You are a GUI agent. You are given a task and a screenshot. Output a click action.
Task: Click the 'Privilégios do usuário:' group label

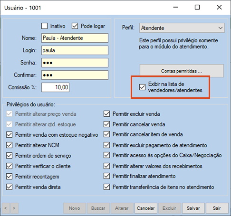tap(31, 104)
